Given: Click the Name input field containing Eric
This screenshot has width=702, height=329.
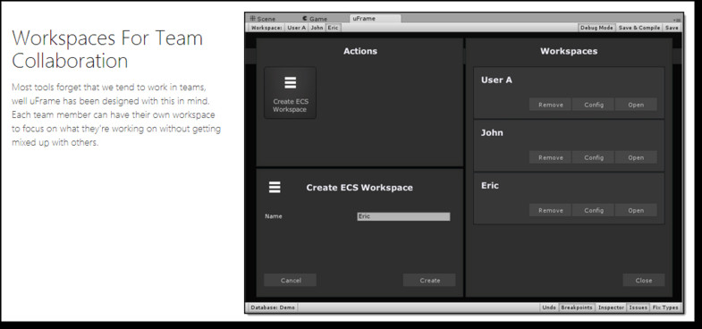Looking at the screenshot, I should tap(403, 216).
